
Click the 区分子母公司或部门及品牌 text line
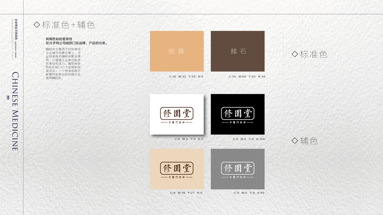coord(77,43)
